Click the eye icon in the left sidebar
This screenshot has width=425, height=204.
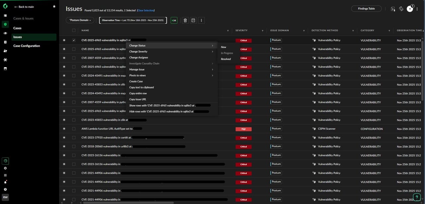(x=5, y=33)
